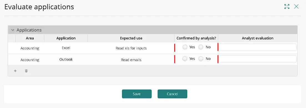Select Yes for Outlook confirmed by analysis
This screenshot has height=108, width=306.
point(185,59)
